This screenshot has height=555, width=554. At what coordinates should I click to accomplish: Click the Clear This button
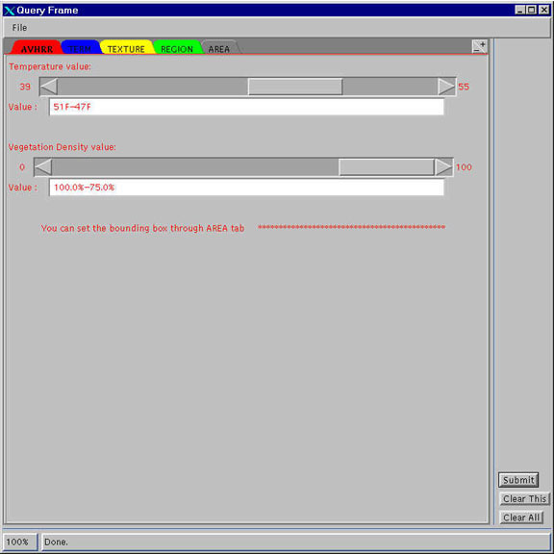(524, 498)
